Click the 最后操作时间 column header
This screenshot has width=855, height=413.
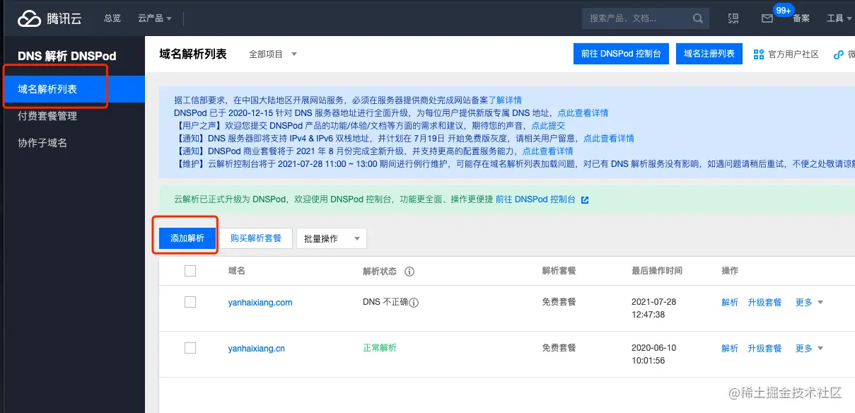pyautogui.click(x=657, y=271)
